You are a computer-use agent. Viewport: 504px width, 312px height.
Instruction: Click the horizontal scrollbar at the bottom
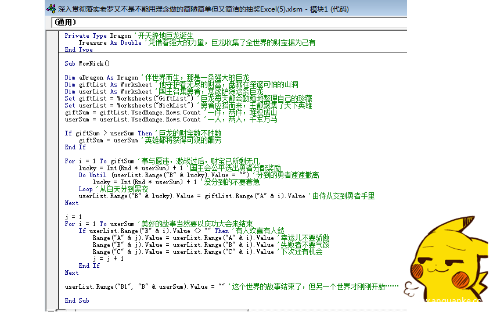(232, 309)
